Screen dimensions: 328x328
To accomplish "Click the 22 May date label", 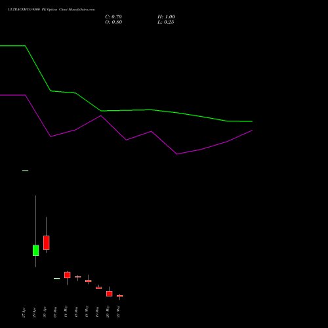I will 118,312.
